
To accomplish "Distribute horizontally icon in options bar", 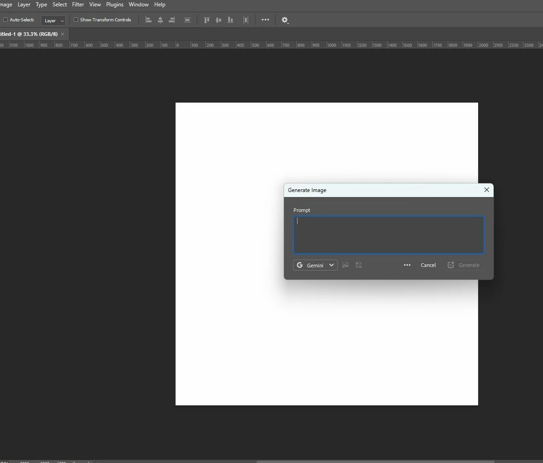I will [246, 20].
